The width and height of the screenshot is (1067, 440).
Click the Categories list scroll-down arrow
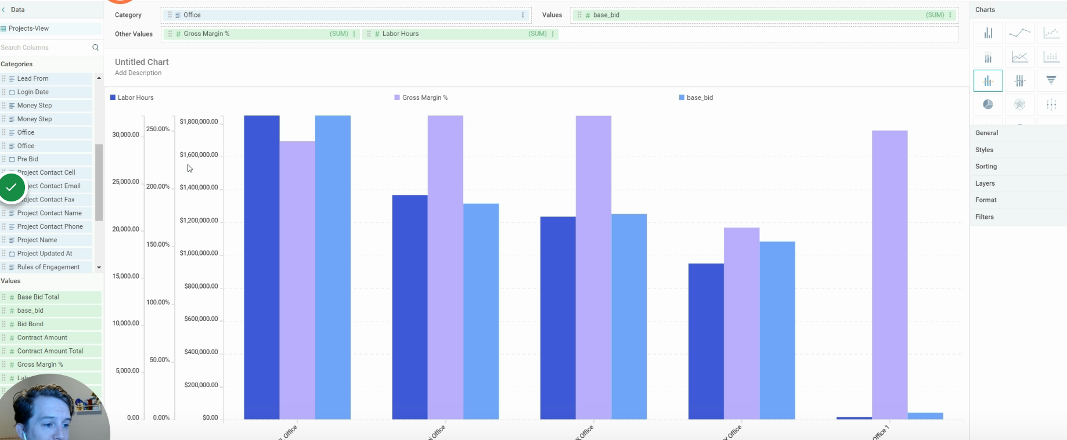[x=99, y=268]
